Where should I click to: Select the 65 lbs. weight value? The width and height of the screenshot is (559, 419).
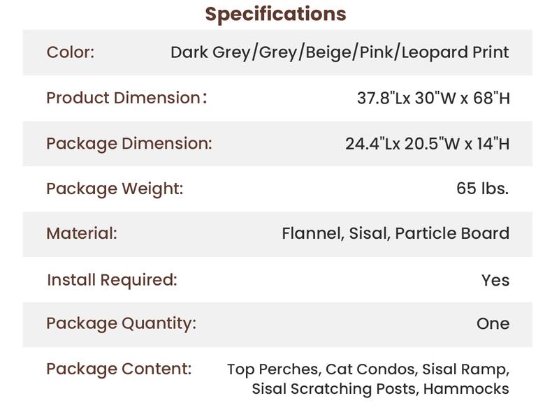(482, 189)
